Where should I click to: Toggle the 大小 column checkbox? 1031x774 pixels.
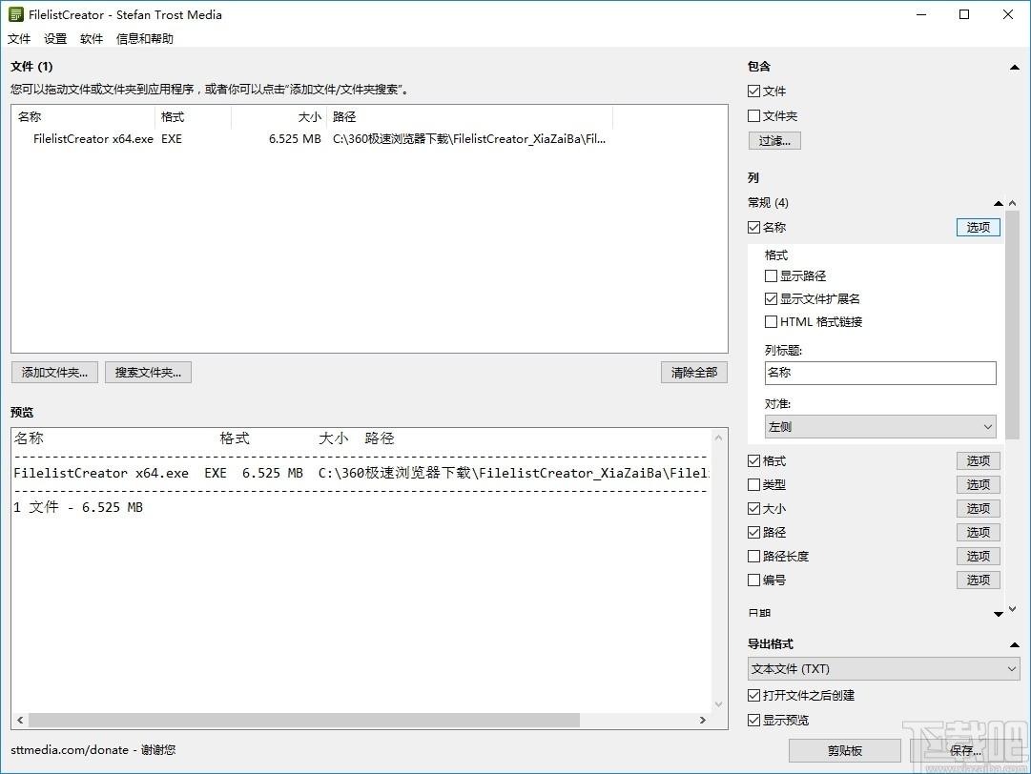point(754,509)
